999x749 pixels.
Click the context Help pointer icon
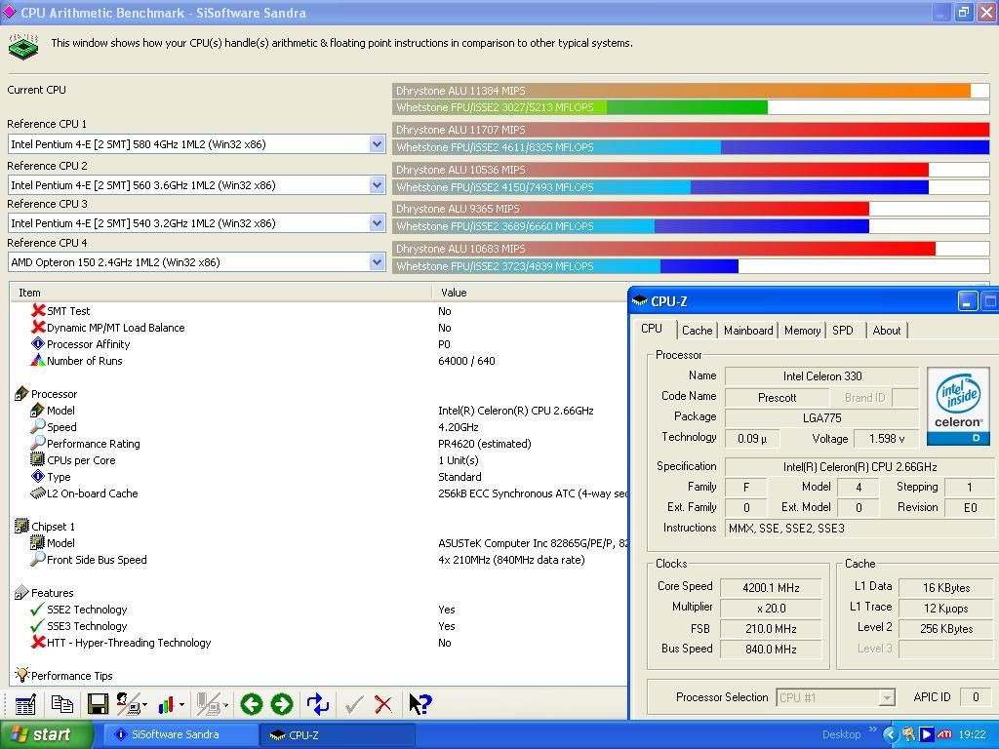(420, 704)
